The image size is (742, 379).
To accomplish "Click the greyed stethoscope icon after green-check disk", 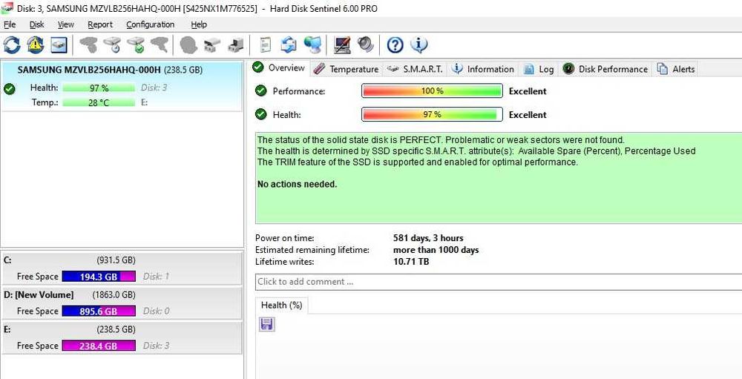I will [x=160, y=45].
